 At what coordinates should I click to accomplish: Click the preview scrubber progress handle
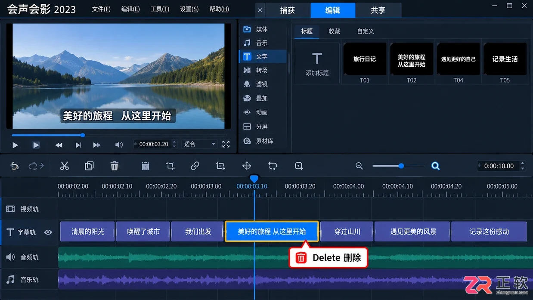point(83,135)
